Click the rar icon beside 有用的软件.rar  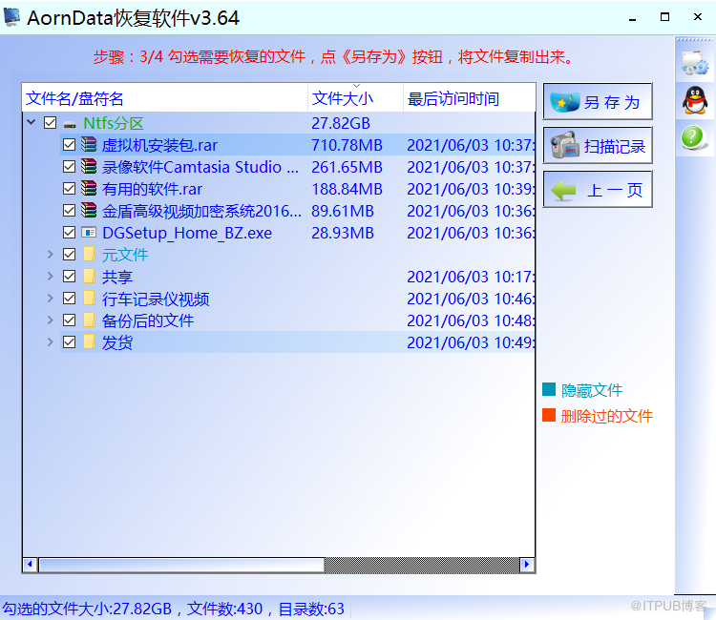pyautogui.click(x=89, y=189)
